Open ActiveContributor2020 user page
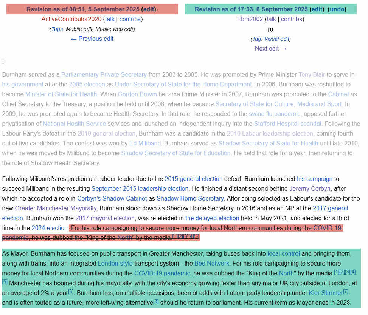Viewport: 368px width, 315px height. click(x=71, y=19)
